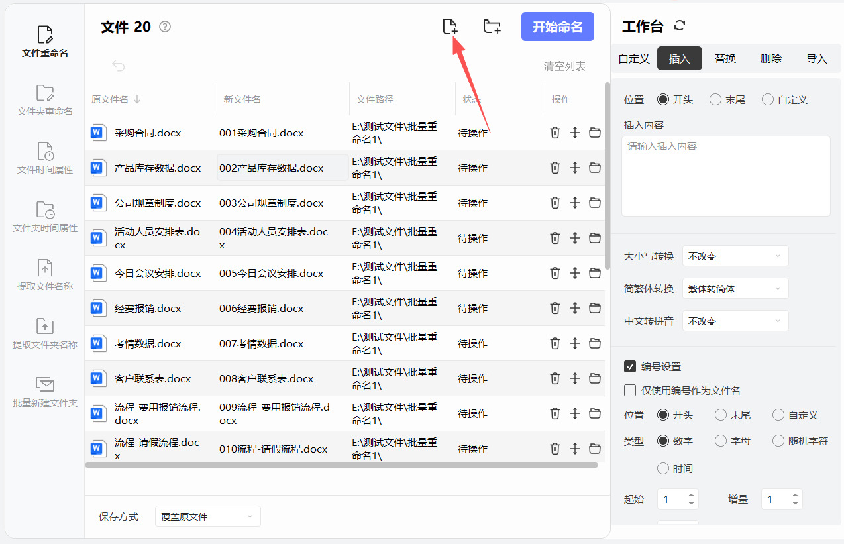Screen dimensions: 844x544
Task: Click the 新文件名 column header
Action: tap(242, 99)
